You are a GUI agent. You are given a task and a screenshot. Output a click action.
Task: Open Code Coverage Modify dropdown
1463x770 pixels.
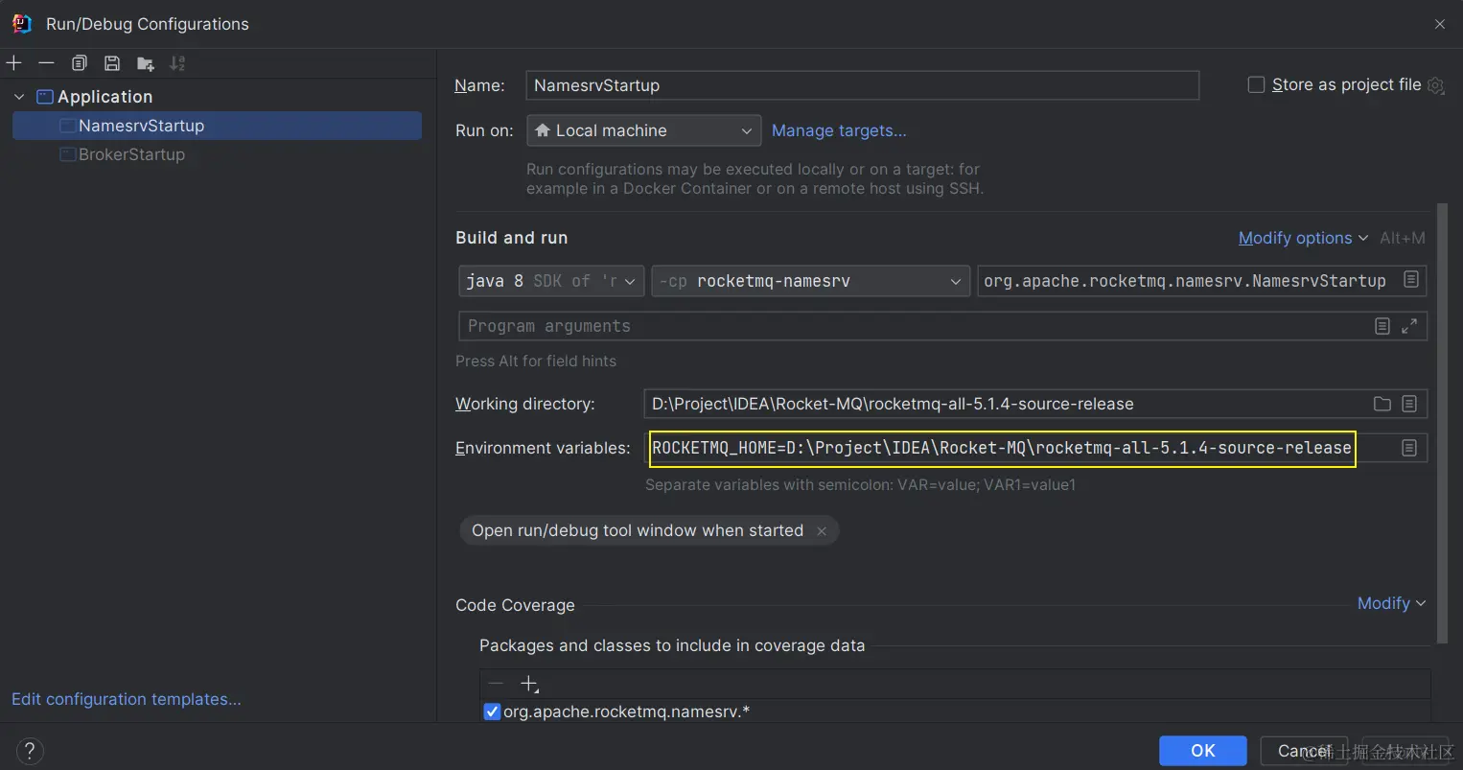click(1391, 603)
